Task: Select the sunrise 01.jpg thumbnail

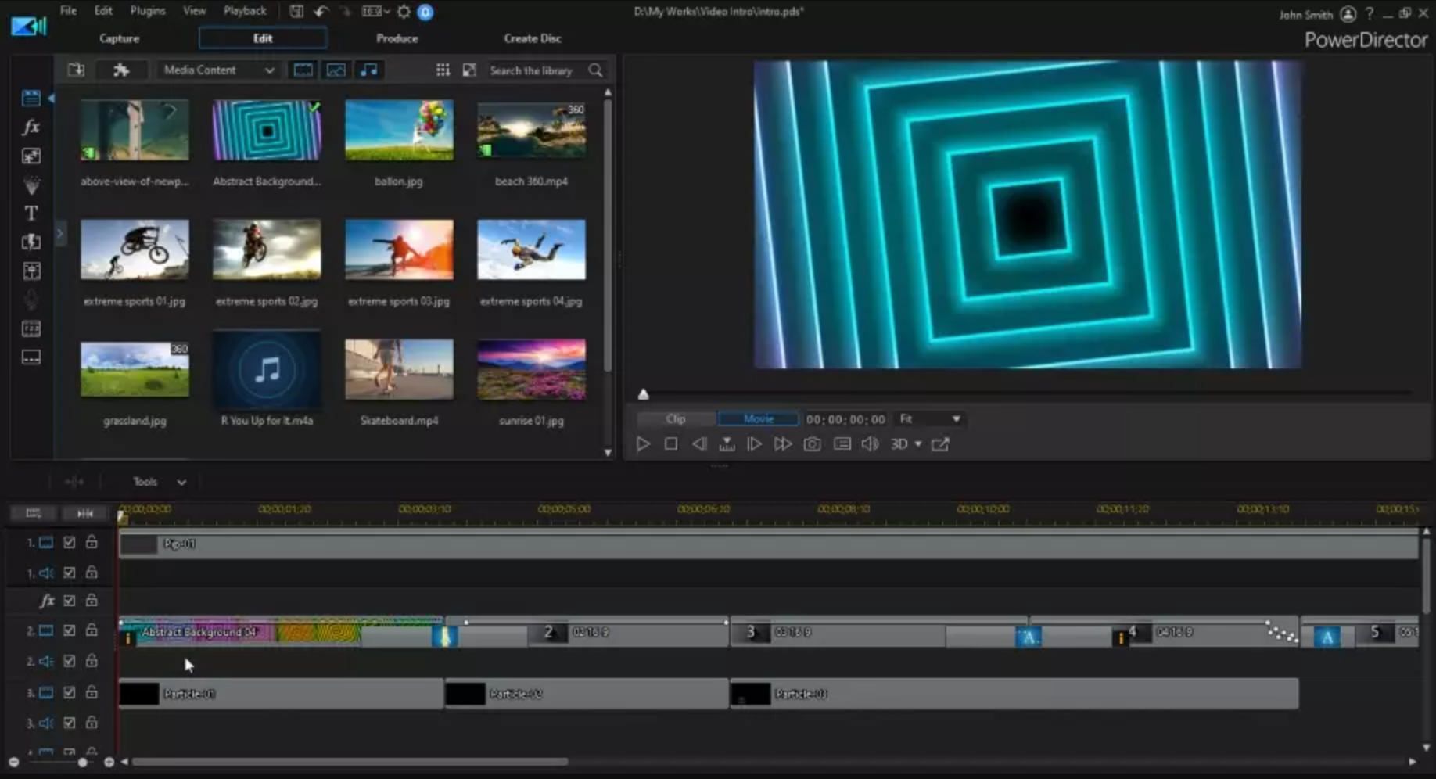Action: point(531,370)
